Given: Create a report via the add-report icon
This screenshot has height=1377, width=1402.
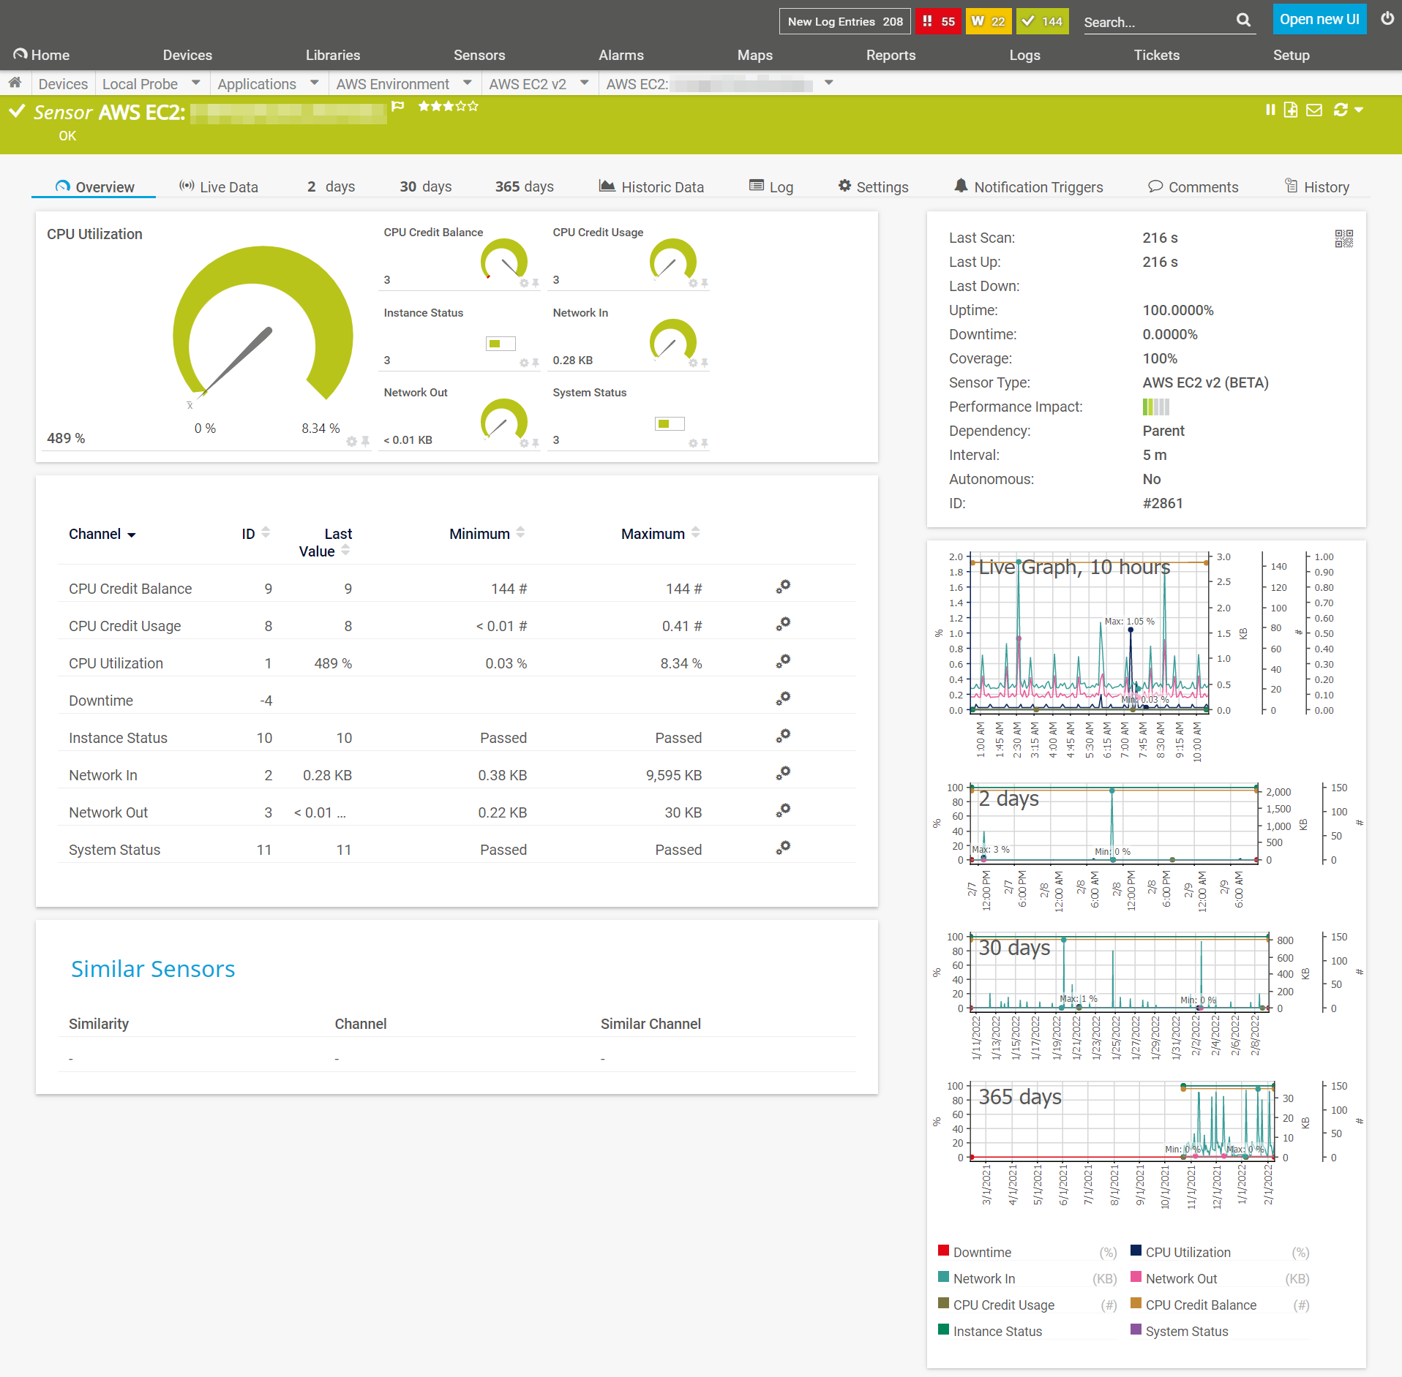Looking at the screenshot, I should tap(1292, 110).
